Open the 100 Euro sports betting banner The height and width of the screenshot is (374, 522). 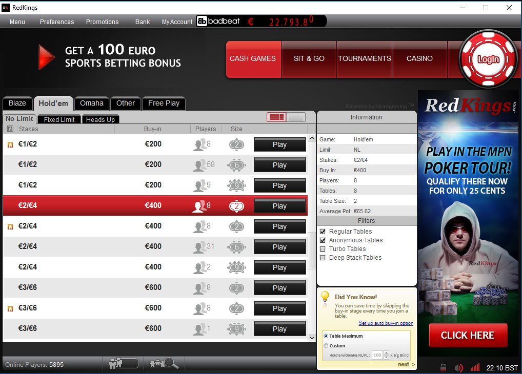(x=110, y=56)
